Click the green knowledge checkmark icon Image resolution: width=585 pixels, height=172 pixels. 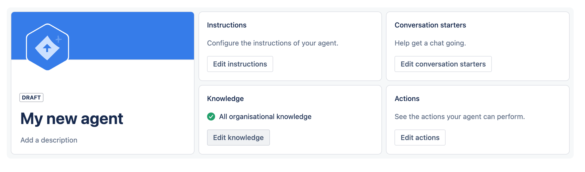(x=211, y=117)
